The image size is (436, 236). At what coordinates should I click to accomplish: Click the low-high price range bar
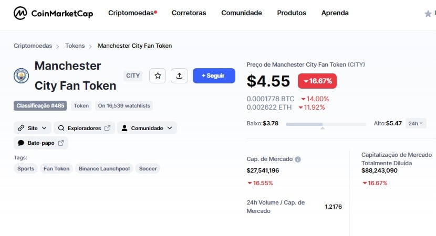click(326, 124)
